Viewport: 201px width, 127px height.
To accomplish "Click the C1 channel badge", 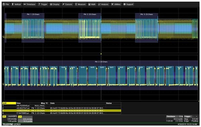I will coord(20,117).
